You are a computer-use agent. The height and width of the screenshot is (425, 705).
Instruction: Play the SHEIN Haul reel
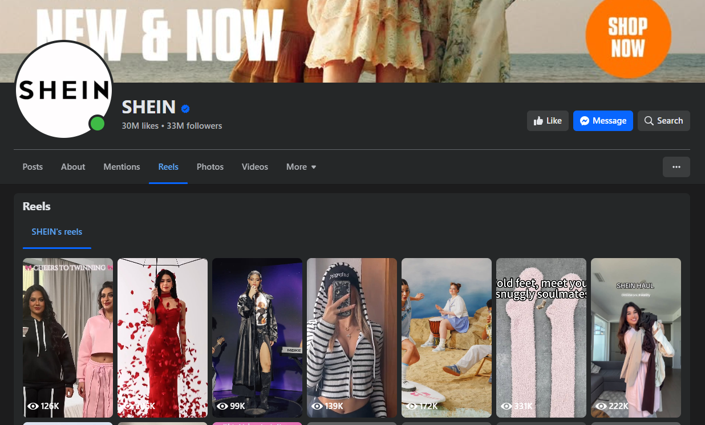[636, 338]
